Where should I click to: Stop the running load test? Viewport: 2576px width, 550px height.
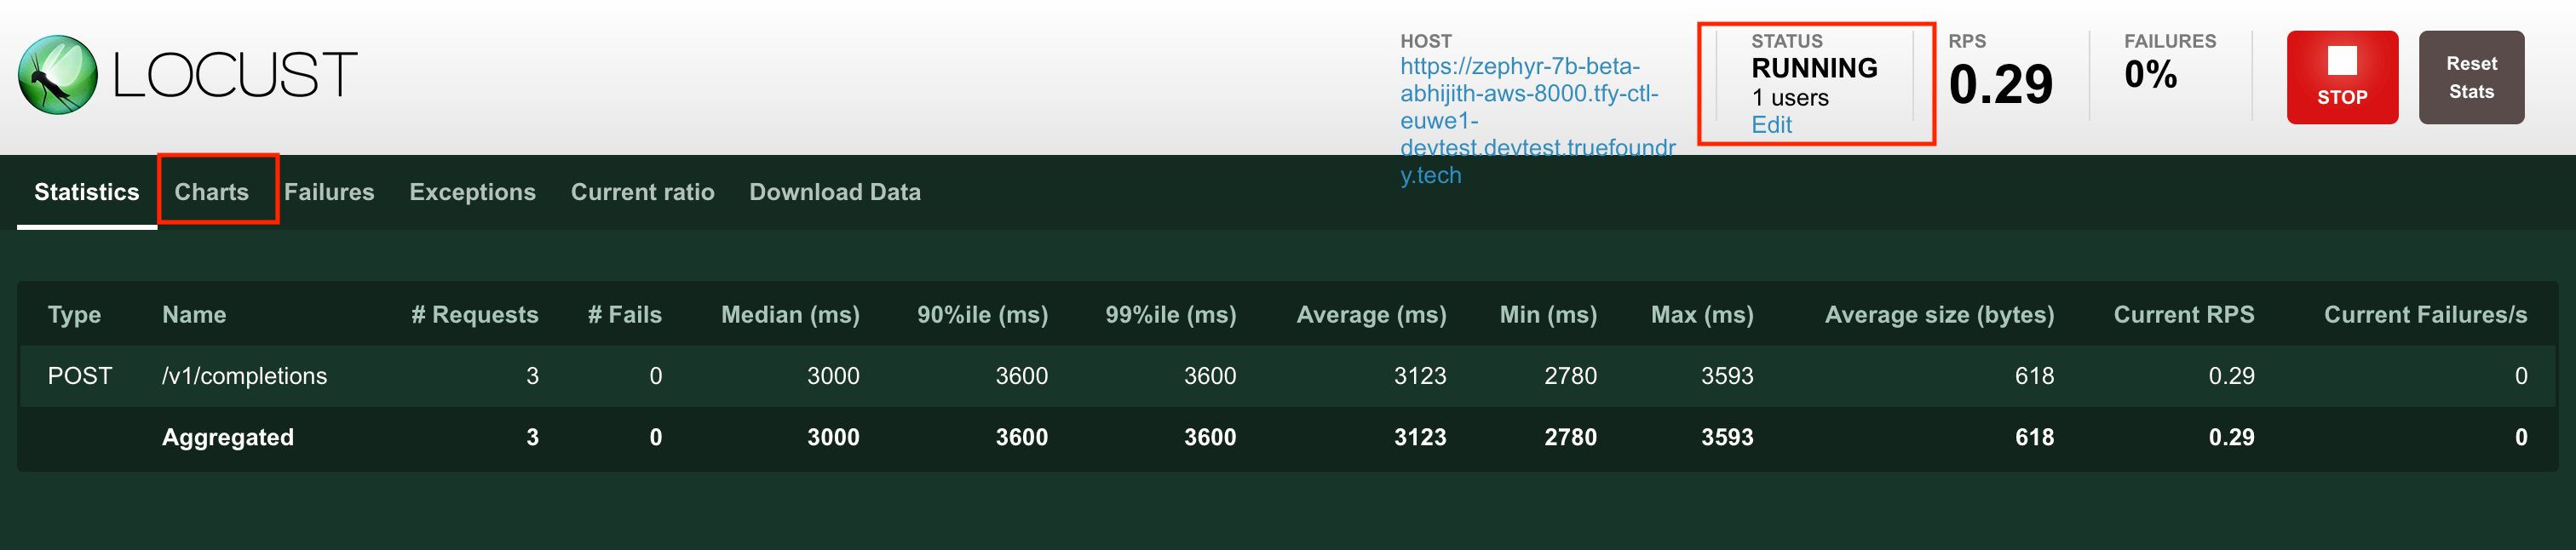[x=2342, y=78]
